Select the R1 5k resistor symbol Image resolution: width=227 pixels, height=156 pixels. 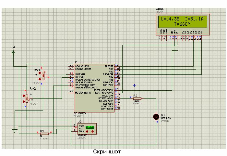tap(44, 134)
